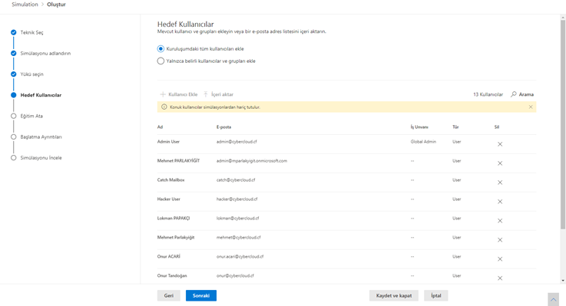Remove Hacker User via the X icon
The image size is (566, 306).
coord(500,202)
